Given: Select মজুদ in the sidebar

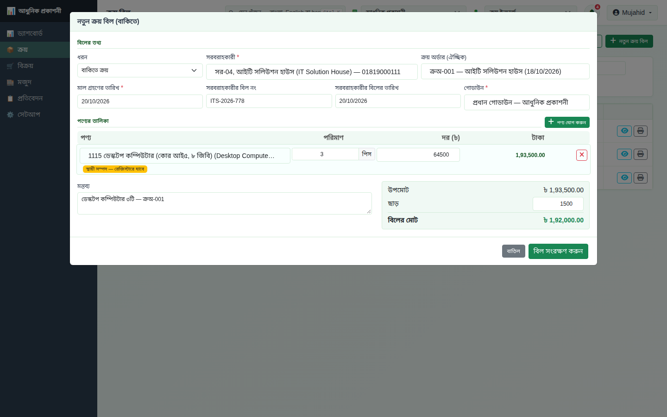Looking at the screenshot, I should [49, 82].
